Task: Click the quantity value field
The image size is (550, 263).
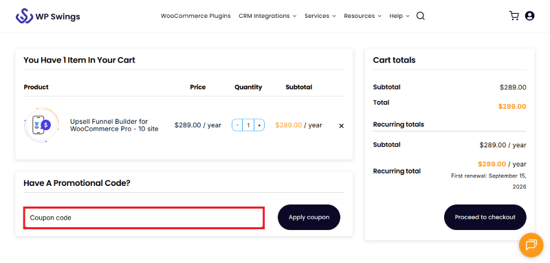Action: pyautogui.click(x=248, y=125)
